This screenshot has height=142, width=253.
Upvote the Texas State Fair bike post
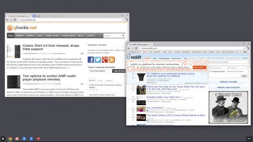[x=133, y=87]
